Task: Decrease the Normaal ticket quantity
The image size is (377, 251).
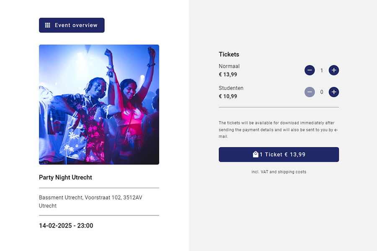Action: (x=310, y=70)
